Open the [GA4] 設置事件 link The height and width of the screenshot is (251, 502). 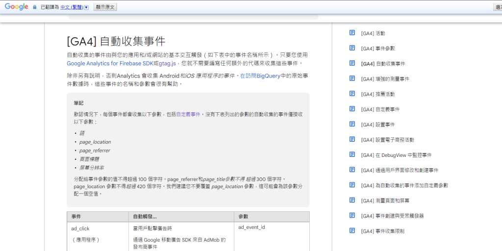point(378,125)
